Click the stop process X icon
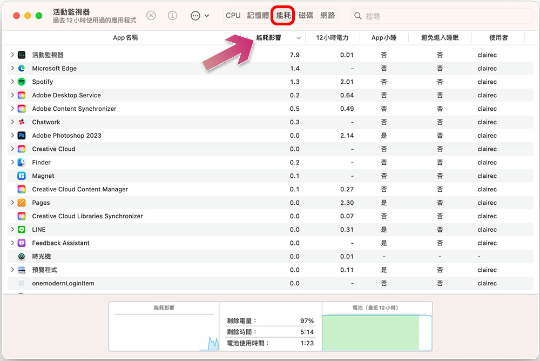540x361 pixels. pyautogui.click(x=151, y=16)
